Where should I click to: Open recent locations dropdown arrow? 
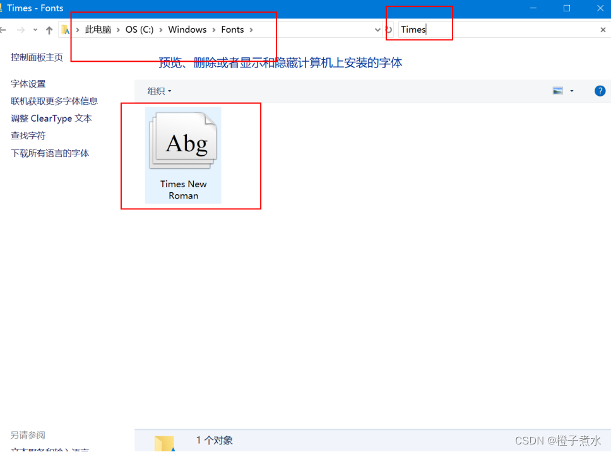[x=35, y=30]
